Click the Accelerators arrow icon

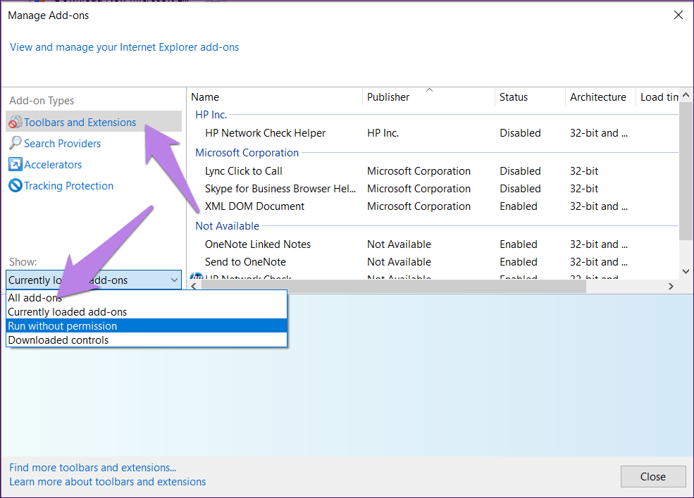pyautogui.click(x=15, y=165)
